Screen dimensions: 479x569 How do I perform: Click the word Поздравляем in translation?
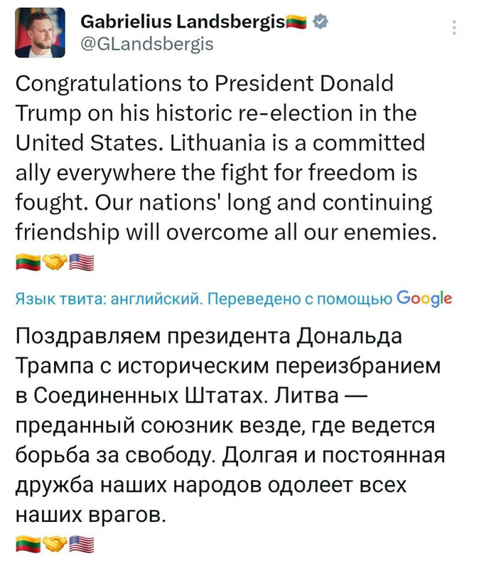point(87,336)
